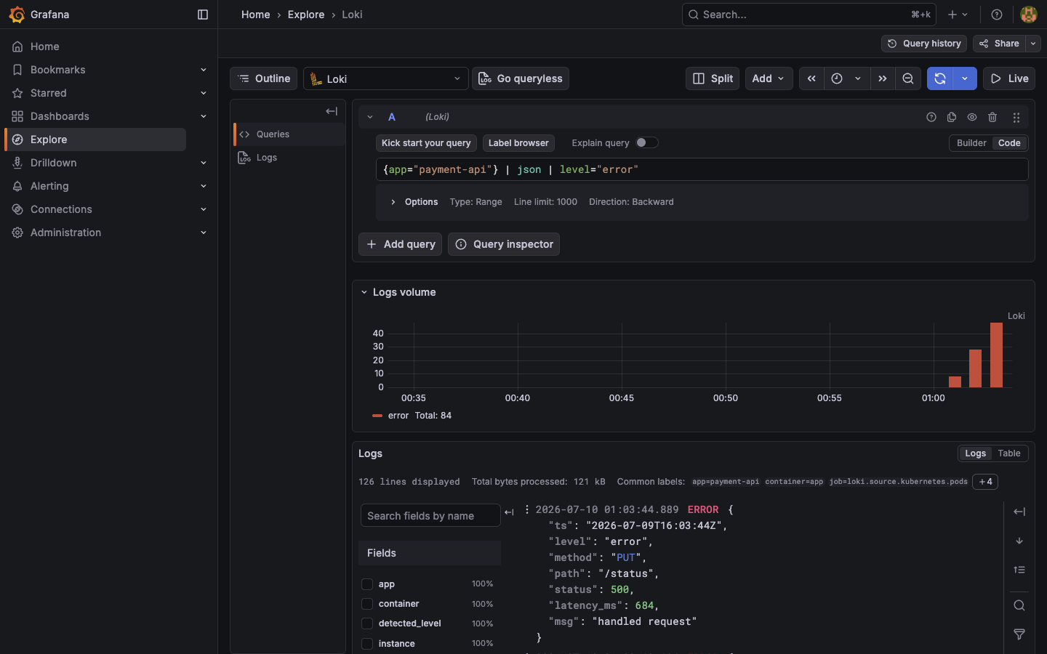The image size is (1047, 654).
Task: Toggle the Explain query switch
Action: (647, 142)
